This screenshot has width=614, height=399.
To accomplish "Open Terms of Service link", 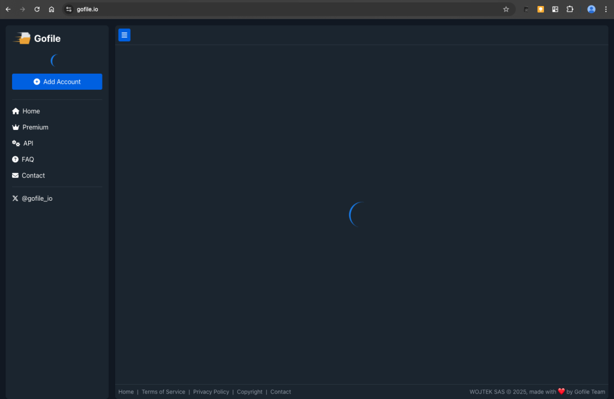I will click(x=163, y=392).
